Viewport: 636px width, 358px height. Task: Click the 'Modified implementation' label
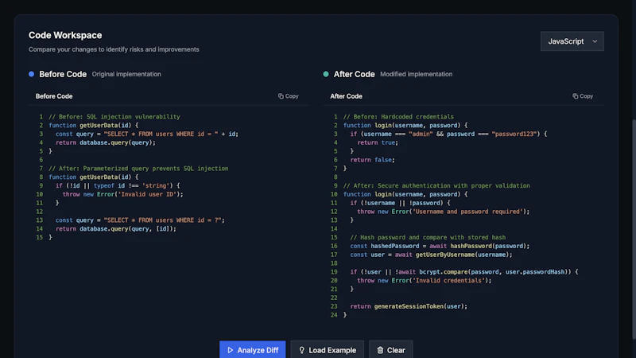[416, 74]
